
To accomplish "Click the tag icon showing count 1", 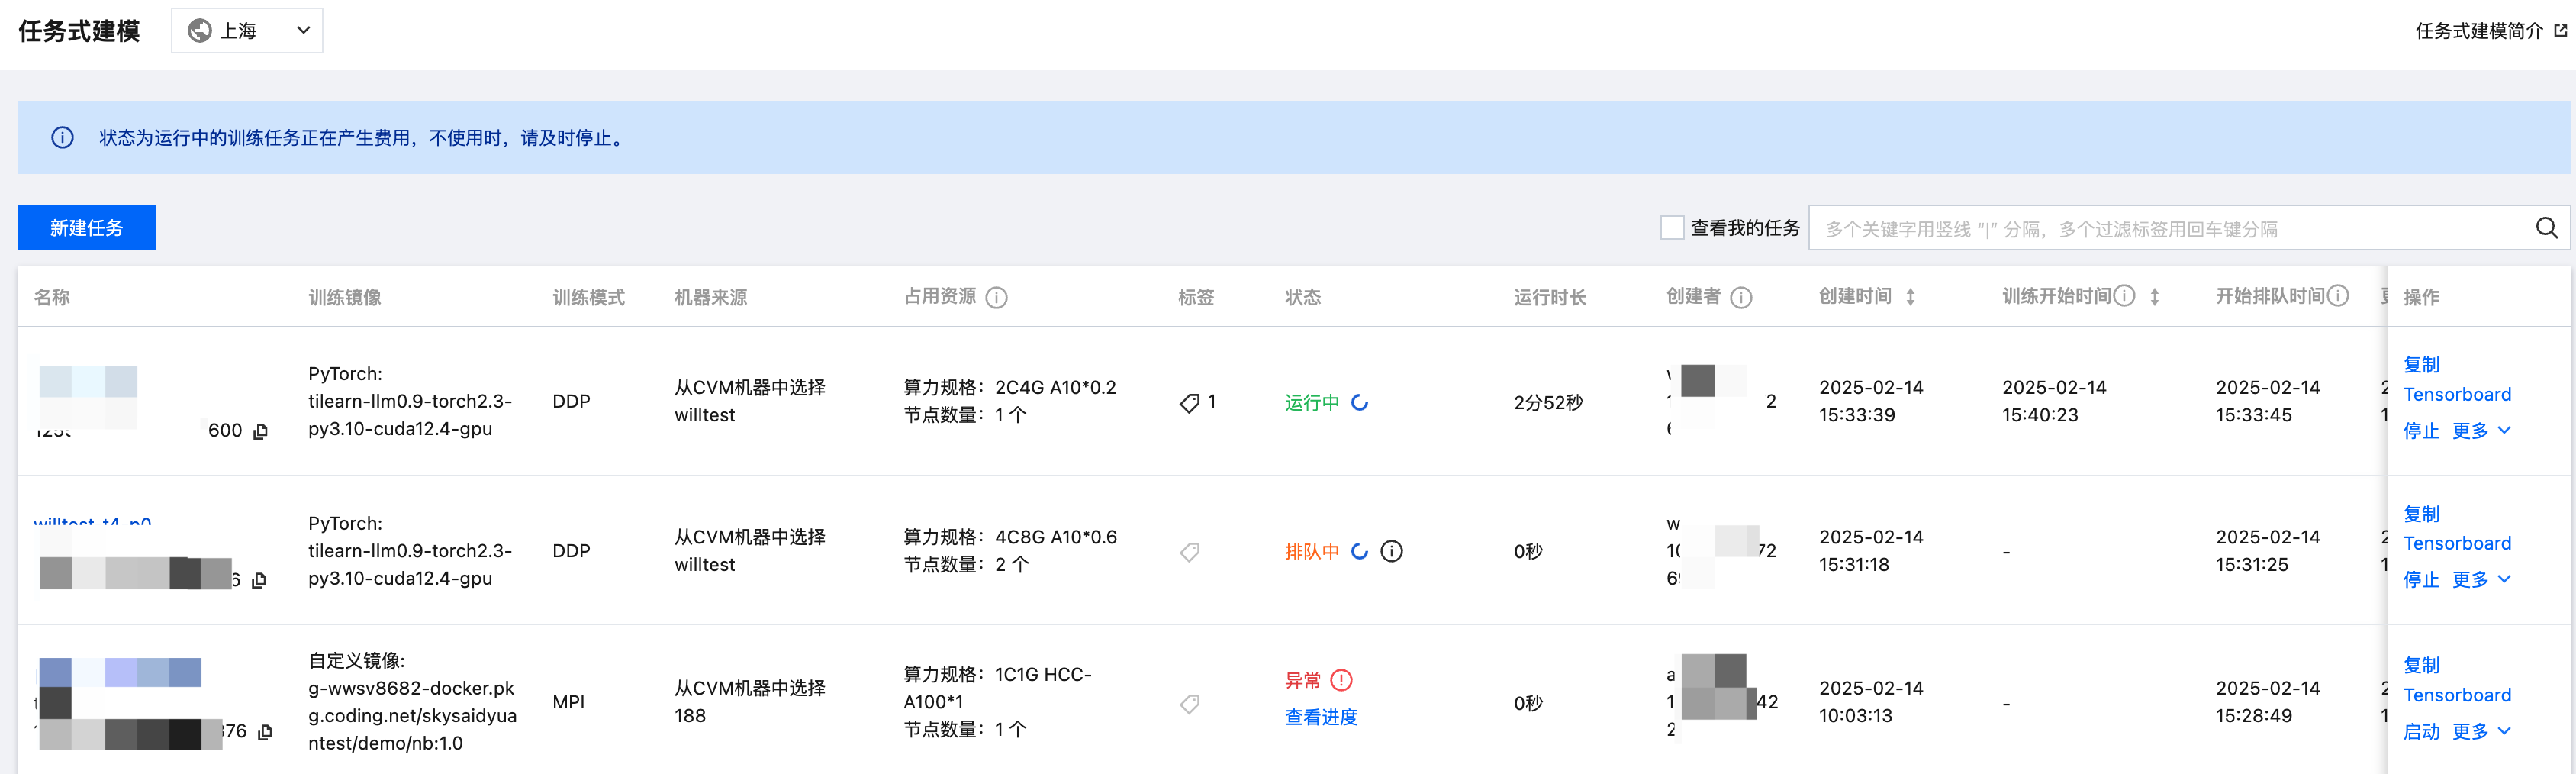I will pos(1189,403).
